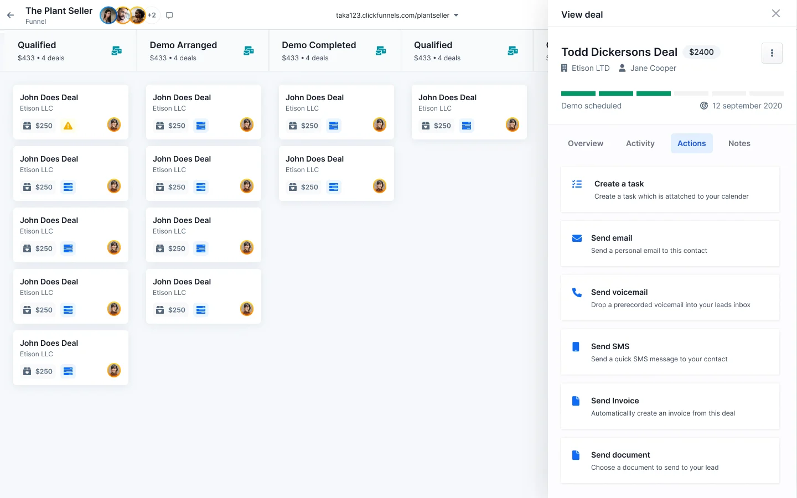The image size is (797, 498).
Task: Open the comment bubble next to team avatars
Action: tap(169, 15)
